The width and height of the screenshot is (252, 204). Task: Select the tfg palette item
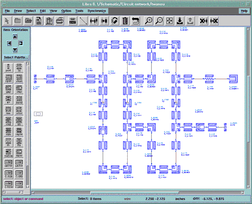[x=19, y=142]
